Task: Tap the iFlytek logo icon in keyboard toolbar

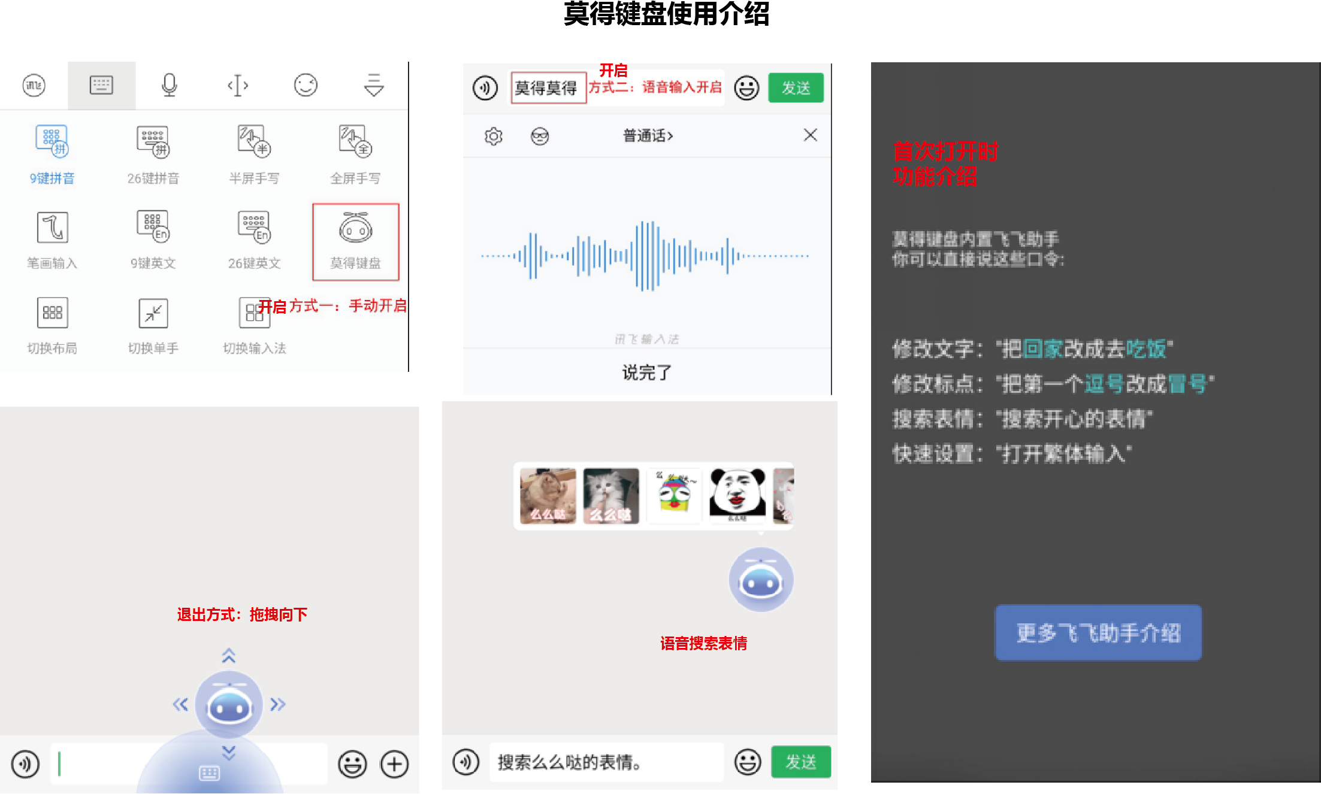Action: pyautogui.click(x=34, y=86)
